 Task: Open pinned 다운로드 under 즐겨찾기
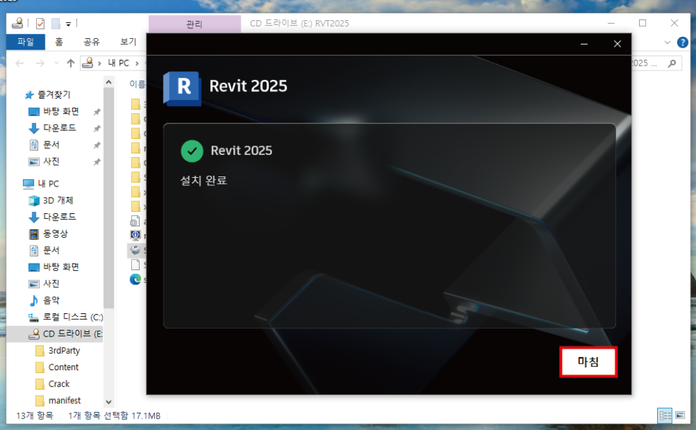coord(60,127)
